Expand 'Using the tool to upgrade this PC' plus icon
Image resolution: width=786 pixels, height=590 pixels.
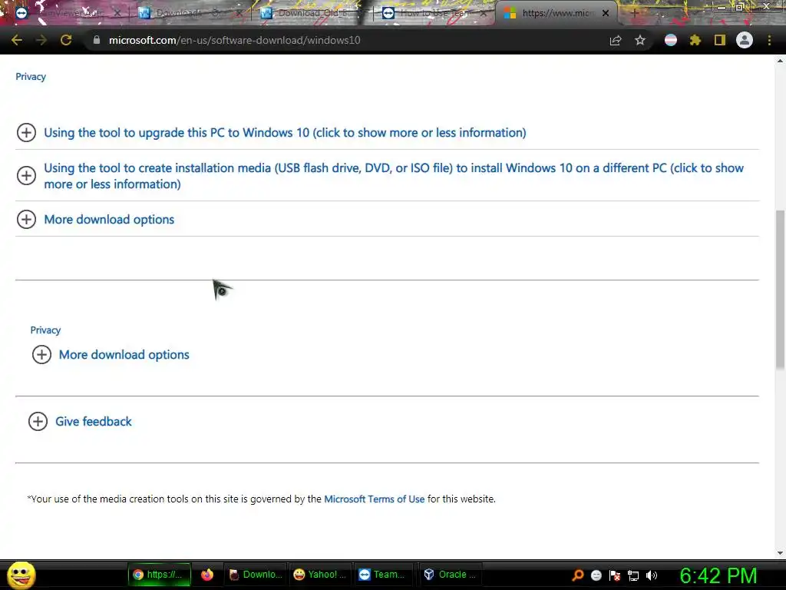pyautogui.click(x=26, y=132)
